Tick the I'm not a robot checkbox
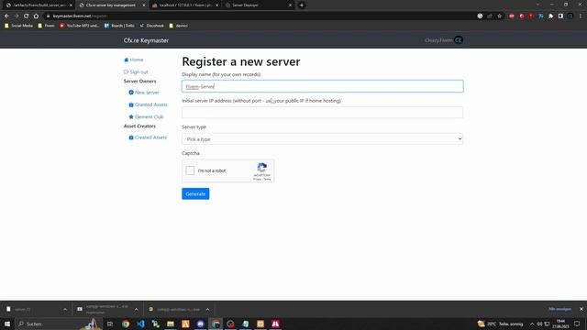 (x=190, y=170)
